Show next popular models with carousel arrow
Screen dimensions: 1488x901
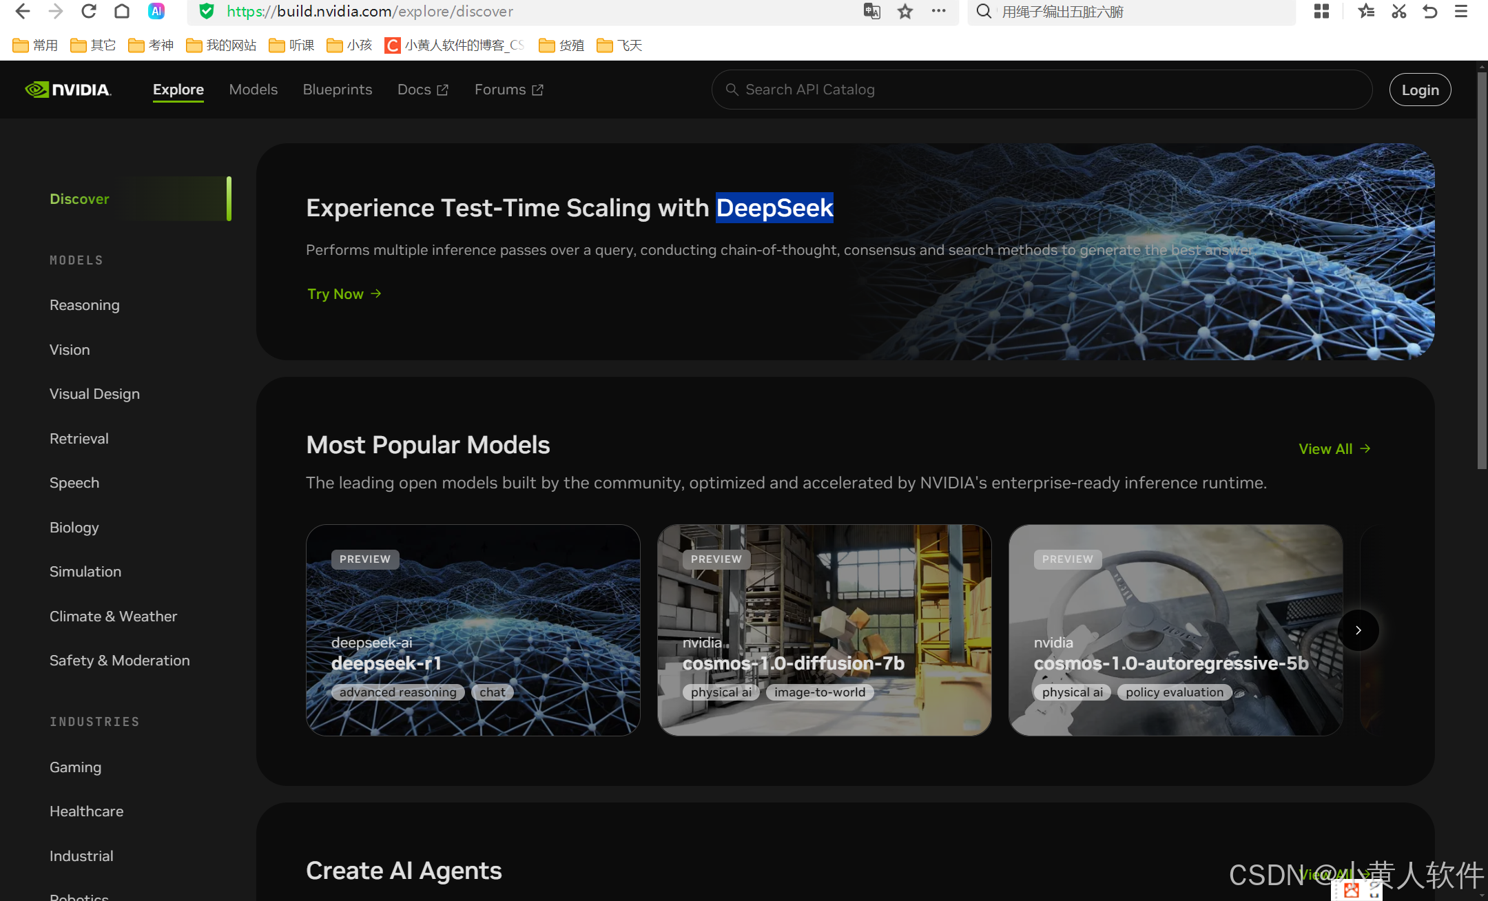coord(1358,630)
